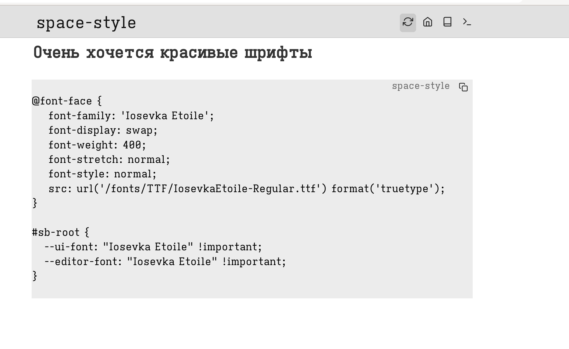
Task: Click the --editor-font declaration line
Action: click(x=165, y=262)
